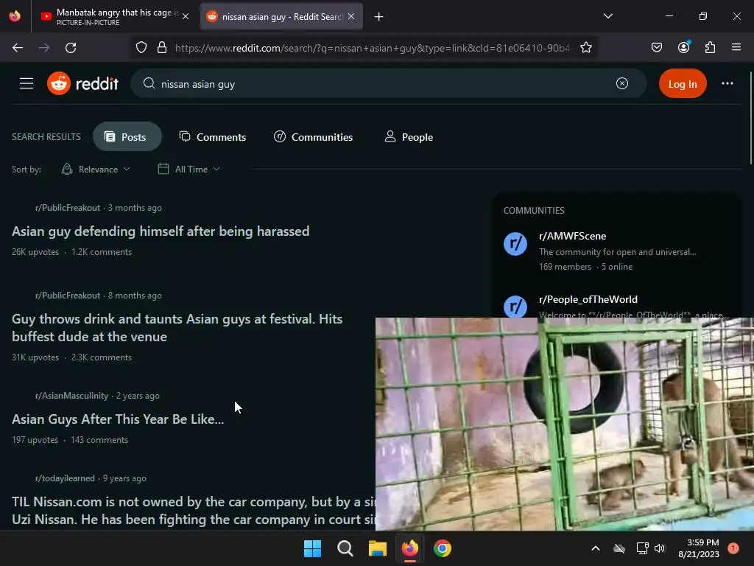Reload the current page
This screenshot has width=754, height=566.
71,48
